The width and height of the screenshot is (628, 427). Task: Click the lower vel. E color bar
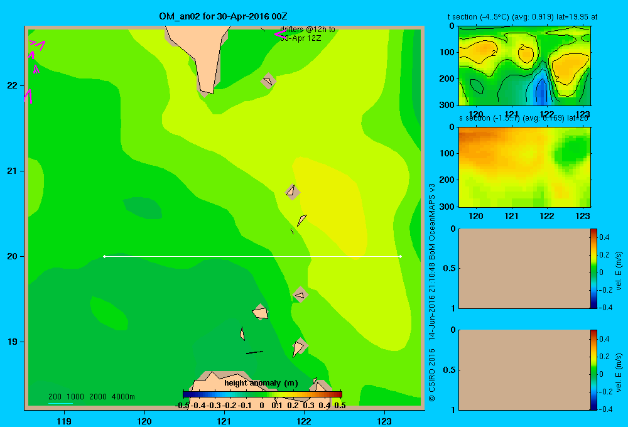coord(593,370)
